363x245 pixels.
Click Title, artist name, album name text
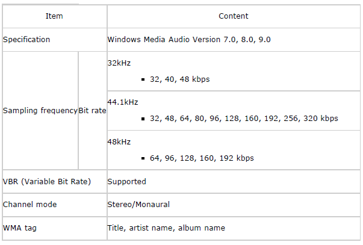pyautogui.click(x=166, y=228)
